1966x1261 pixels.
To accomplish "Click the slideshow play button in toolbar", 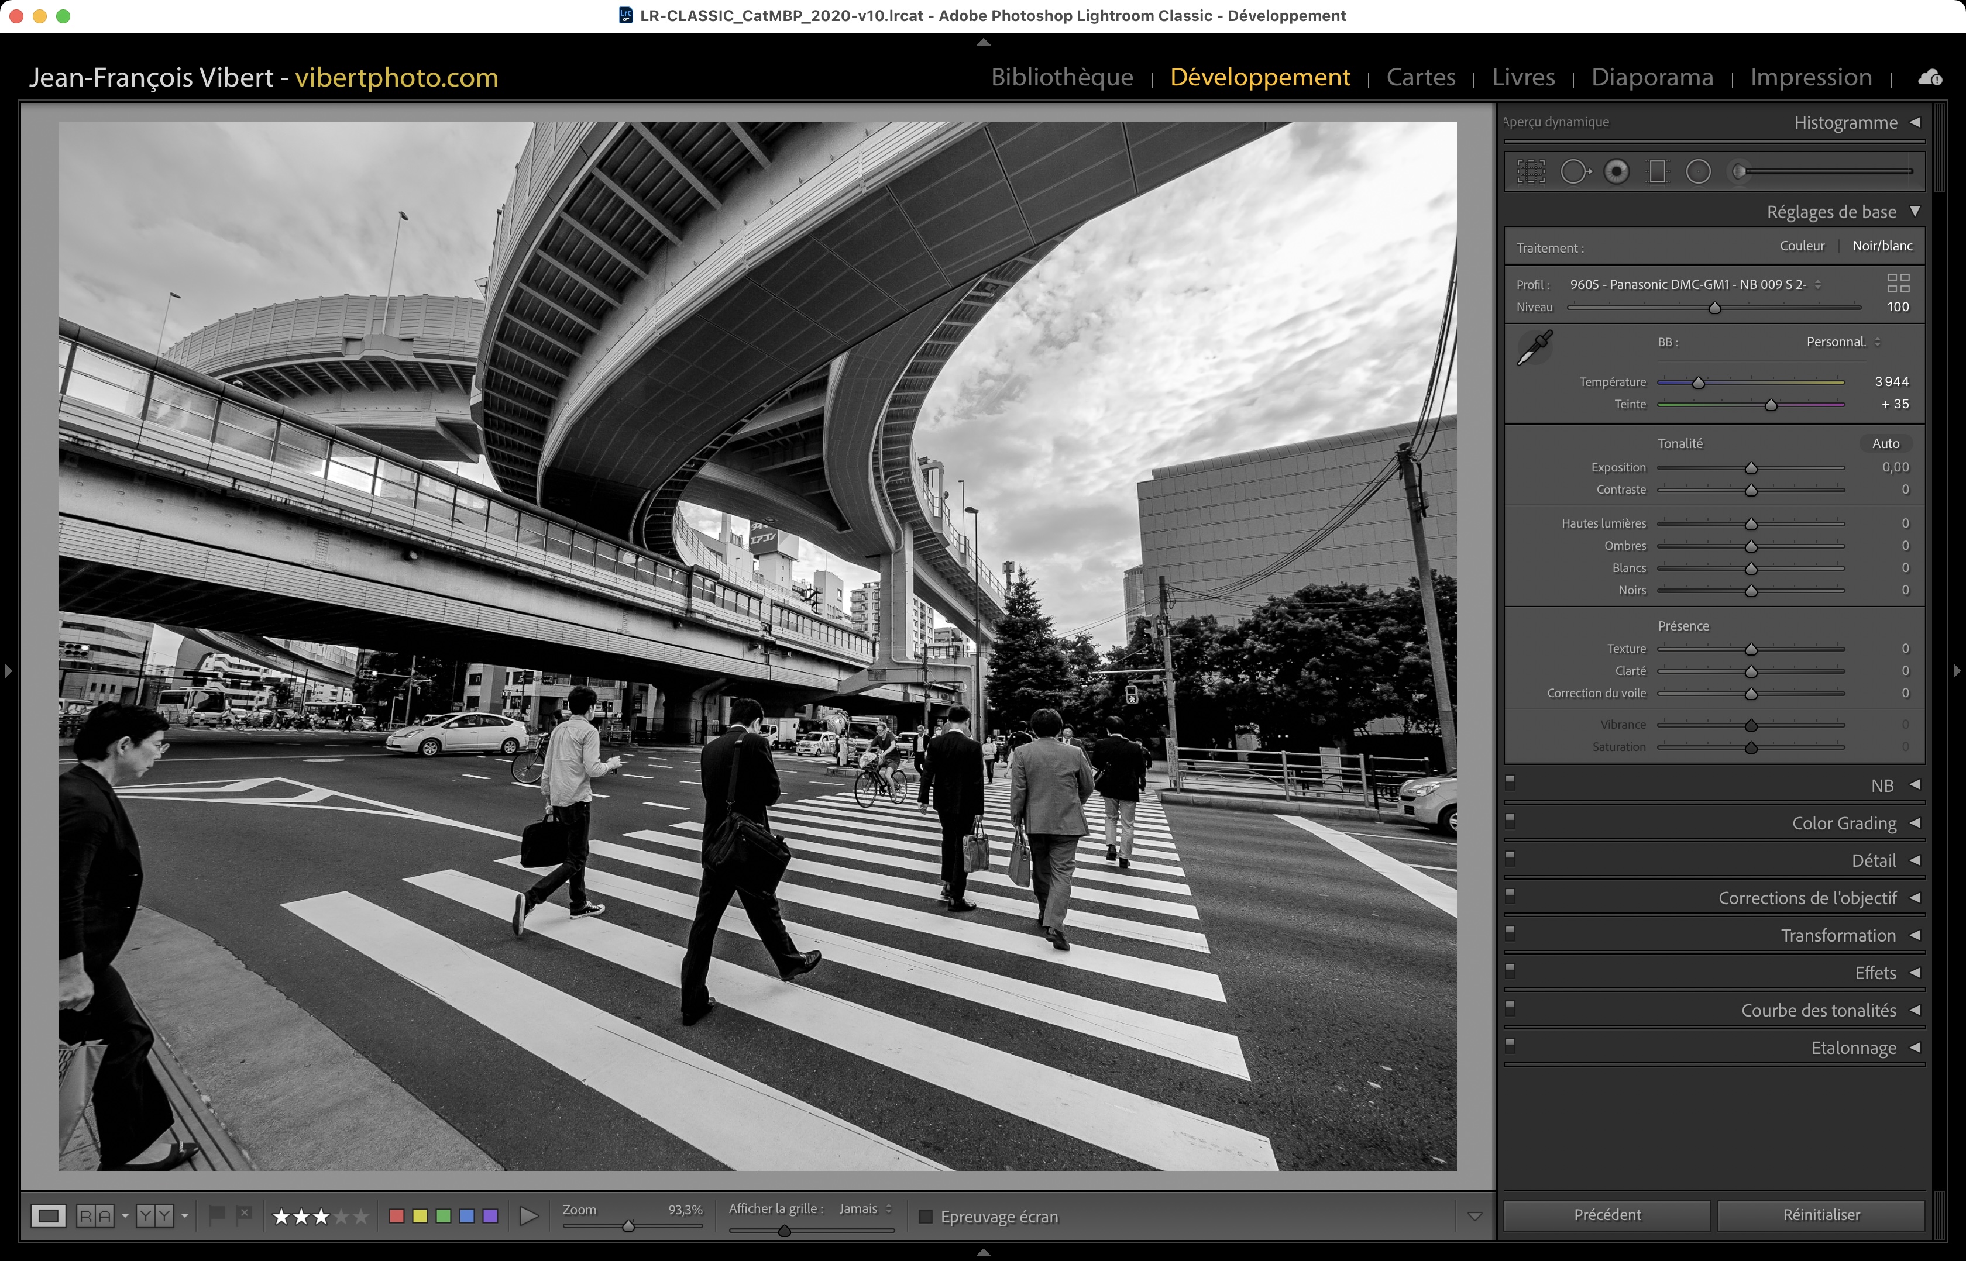I will pyautogui.click(x=529, y=1216).
